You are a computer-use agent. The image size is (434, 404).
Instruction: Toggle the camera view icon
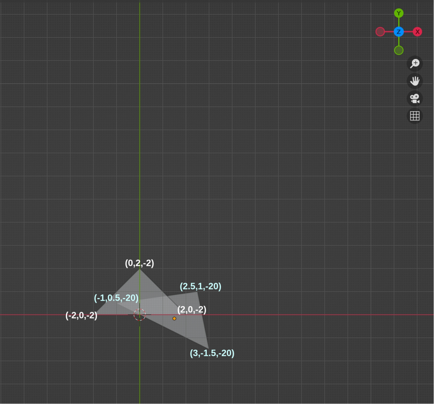(415, 99)
